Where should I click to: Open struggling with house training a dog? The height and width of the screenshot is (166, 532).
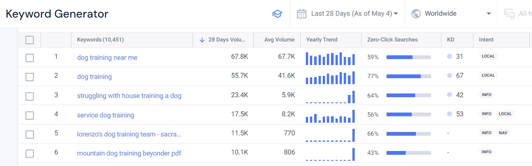(x=129, y=96)
